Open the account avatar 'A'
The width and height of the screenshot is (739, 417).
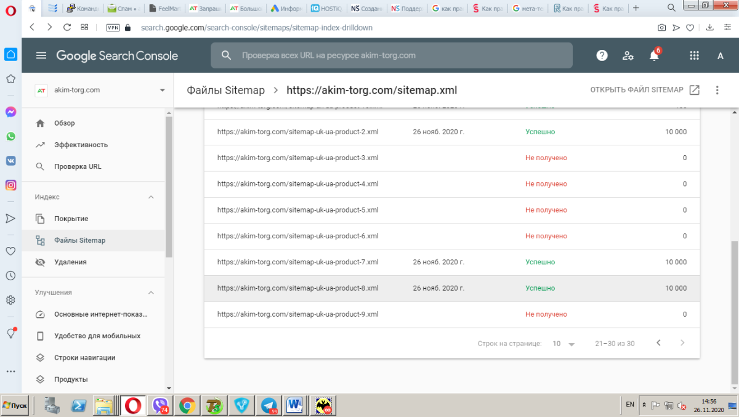[x=721, y=55]
